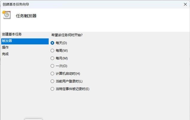This screenshot has width=190, height=120.
Task: Click the 计算机启动时(H) label text
Action: (68, 73)
